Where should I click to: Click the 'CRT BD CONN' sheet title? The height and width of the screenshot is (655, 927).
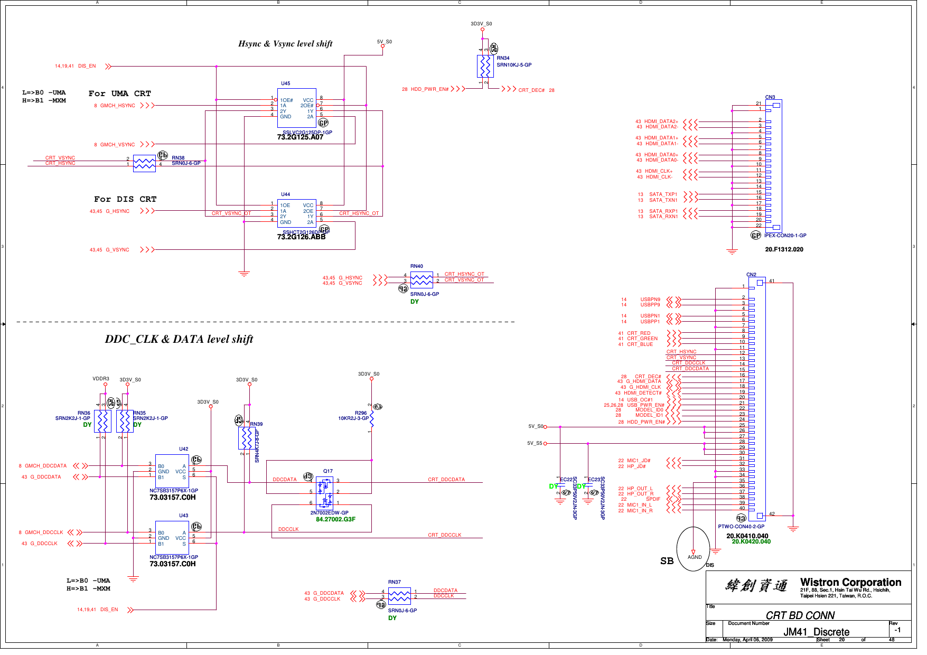[800, 615]
